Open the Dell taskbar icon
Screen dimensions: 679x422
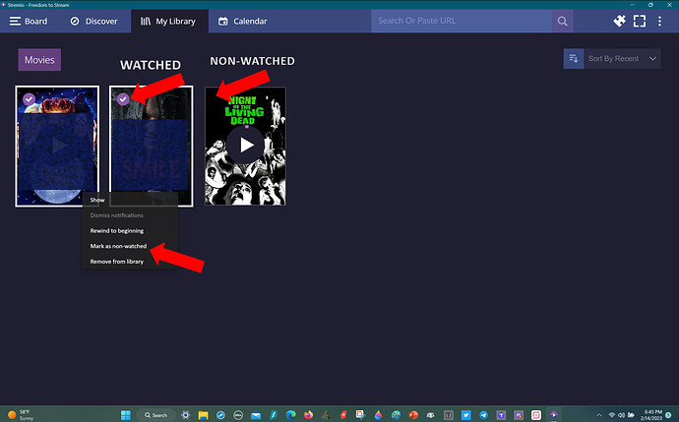point(238,415)
